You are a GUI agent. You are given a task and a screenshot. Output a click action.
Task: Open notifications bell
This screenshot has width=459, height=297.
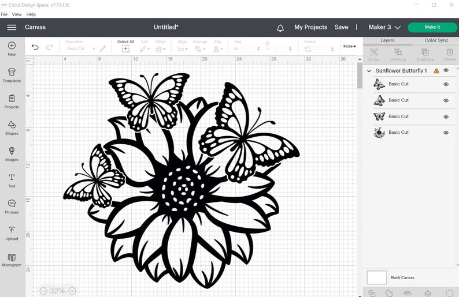click(280, 28)
